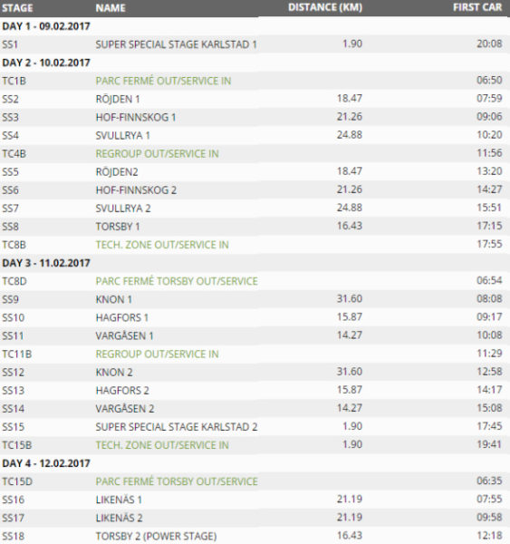Click the HAGFORS 1 stage name
Viewport: 510px width, 544px height.
click(122, 317)
